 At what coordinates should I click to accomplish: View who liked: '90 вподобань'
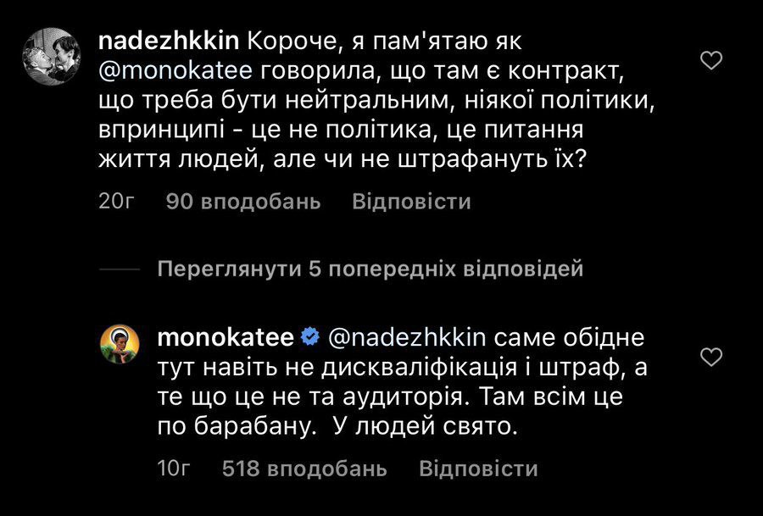coord(244,202)
